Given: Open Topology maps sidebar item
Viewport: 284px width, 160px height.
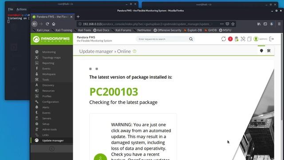Looking at the screenshot, I should click(x=51, y=57).
